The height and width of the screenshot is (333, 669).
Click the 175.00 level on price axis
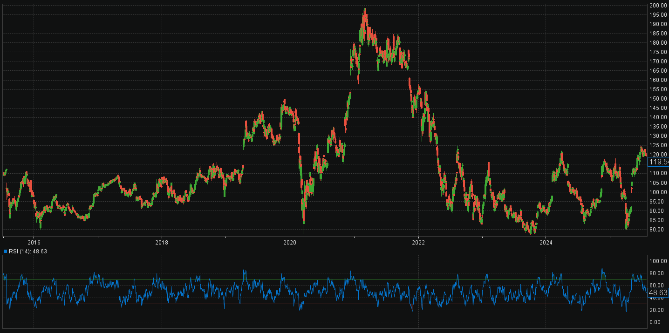click(657, 52)
